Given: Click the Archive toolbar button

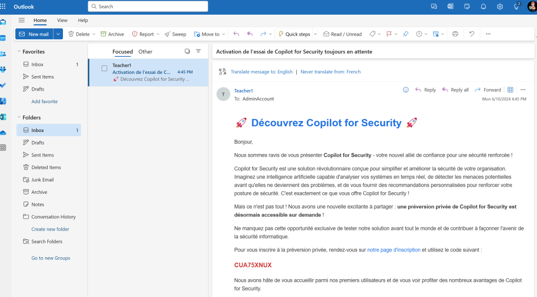Looking at the screenshot, I should [112, 34].
